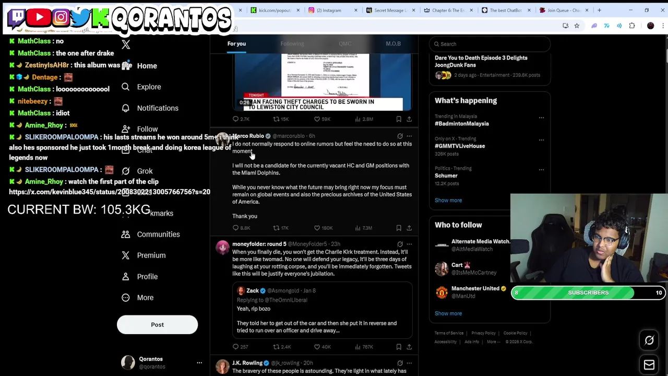This screenshot has height=376, width=668.
Task: Switch to the M.O.B tab
Action: 393,44
